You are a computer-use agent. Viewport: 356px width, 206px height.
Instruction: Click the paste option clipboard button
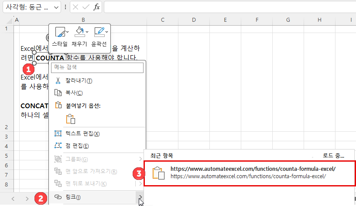71,119
